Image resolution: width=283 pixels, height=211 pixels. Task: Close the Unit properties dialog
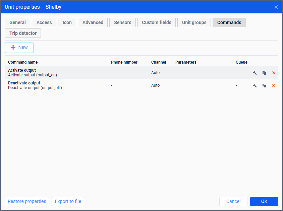[x=276, y=7]
